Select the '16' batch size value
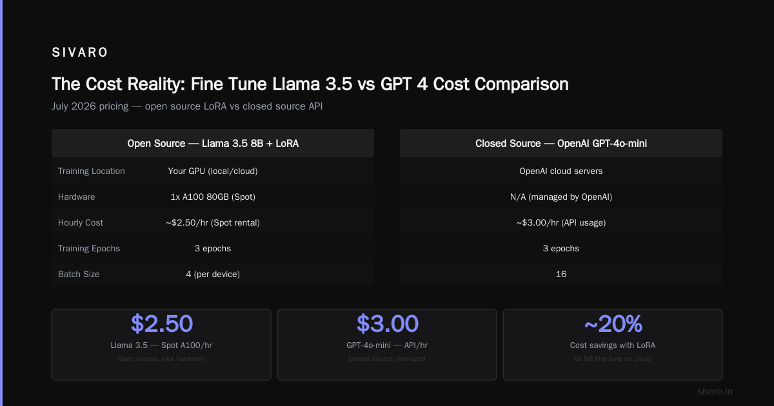The width and height of the screenshot is (774, 406). tap(561, 274)
